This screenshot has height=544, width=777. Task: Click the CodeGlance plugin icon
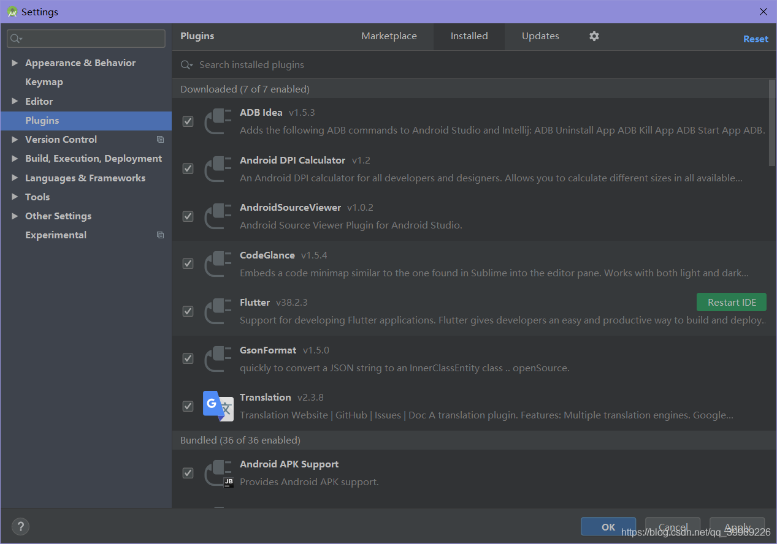click(217, 263)
